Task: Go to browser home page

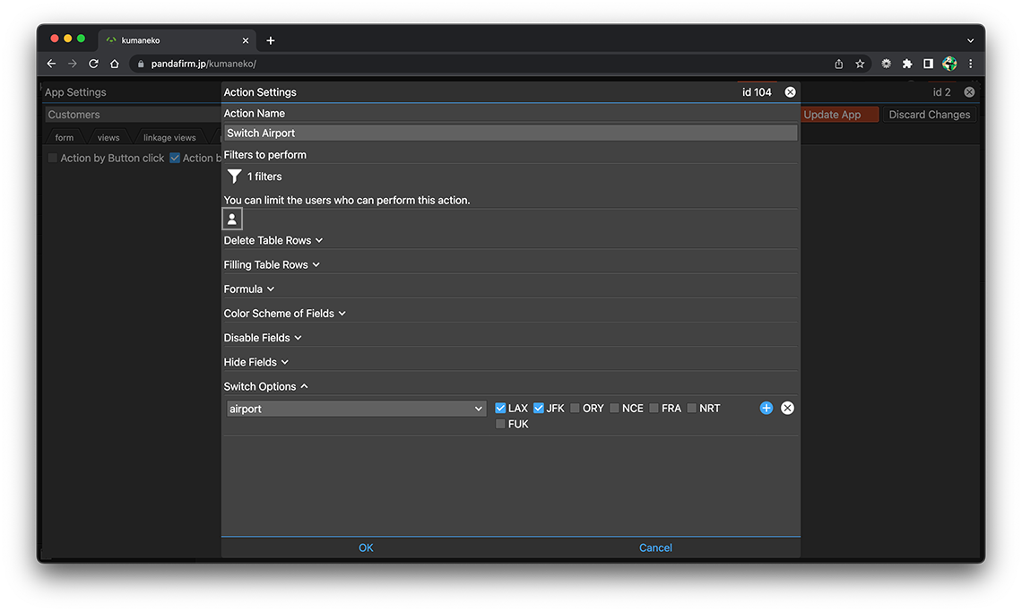Action: click(x=115, y=64)
